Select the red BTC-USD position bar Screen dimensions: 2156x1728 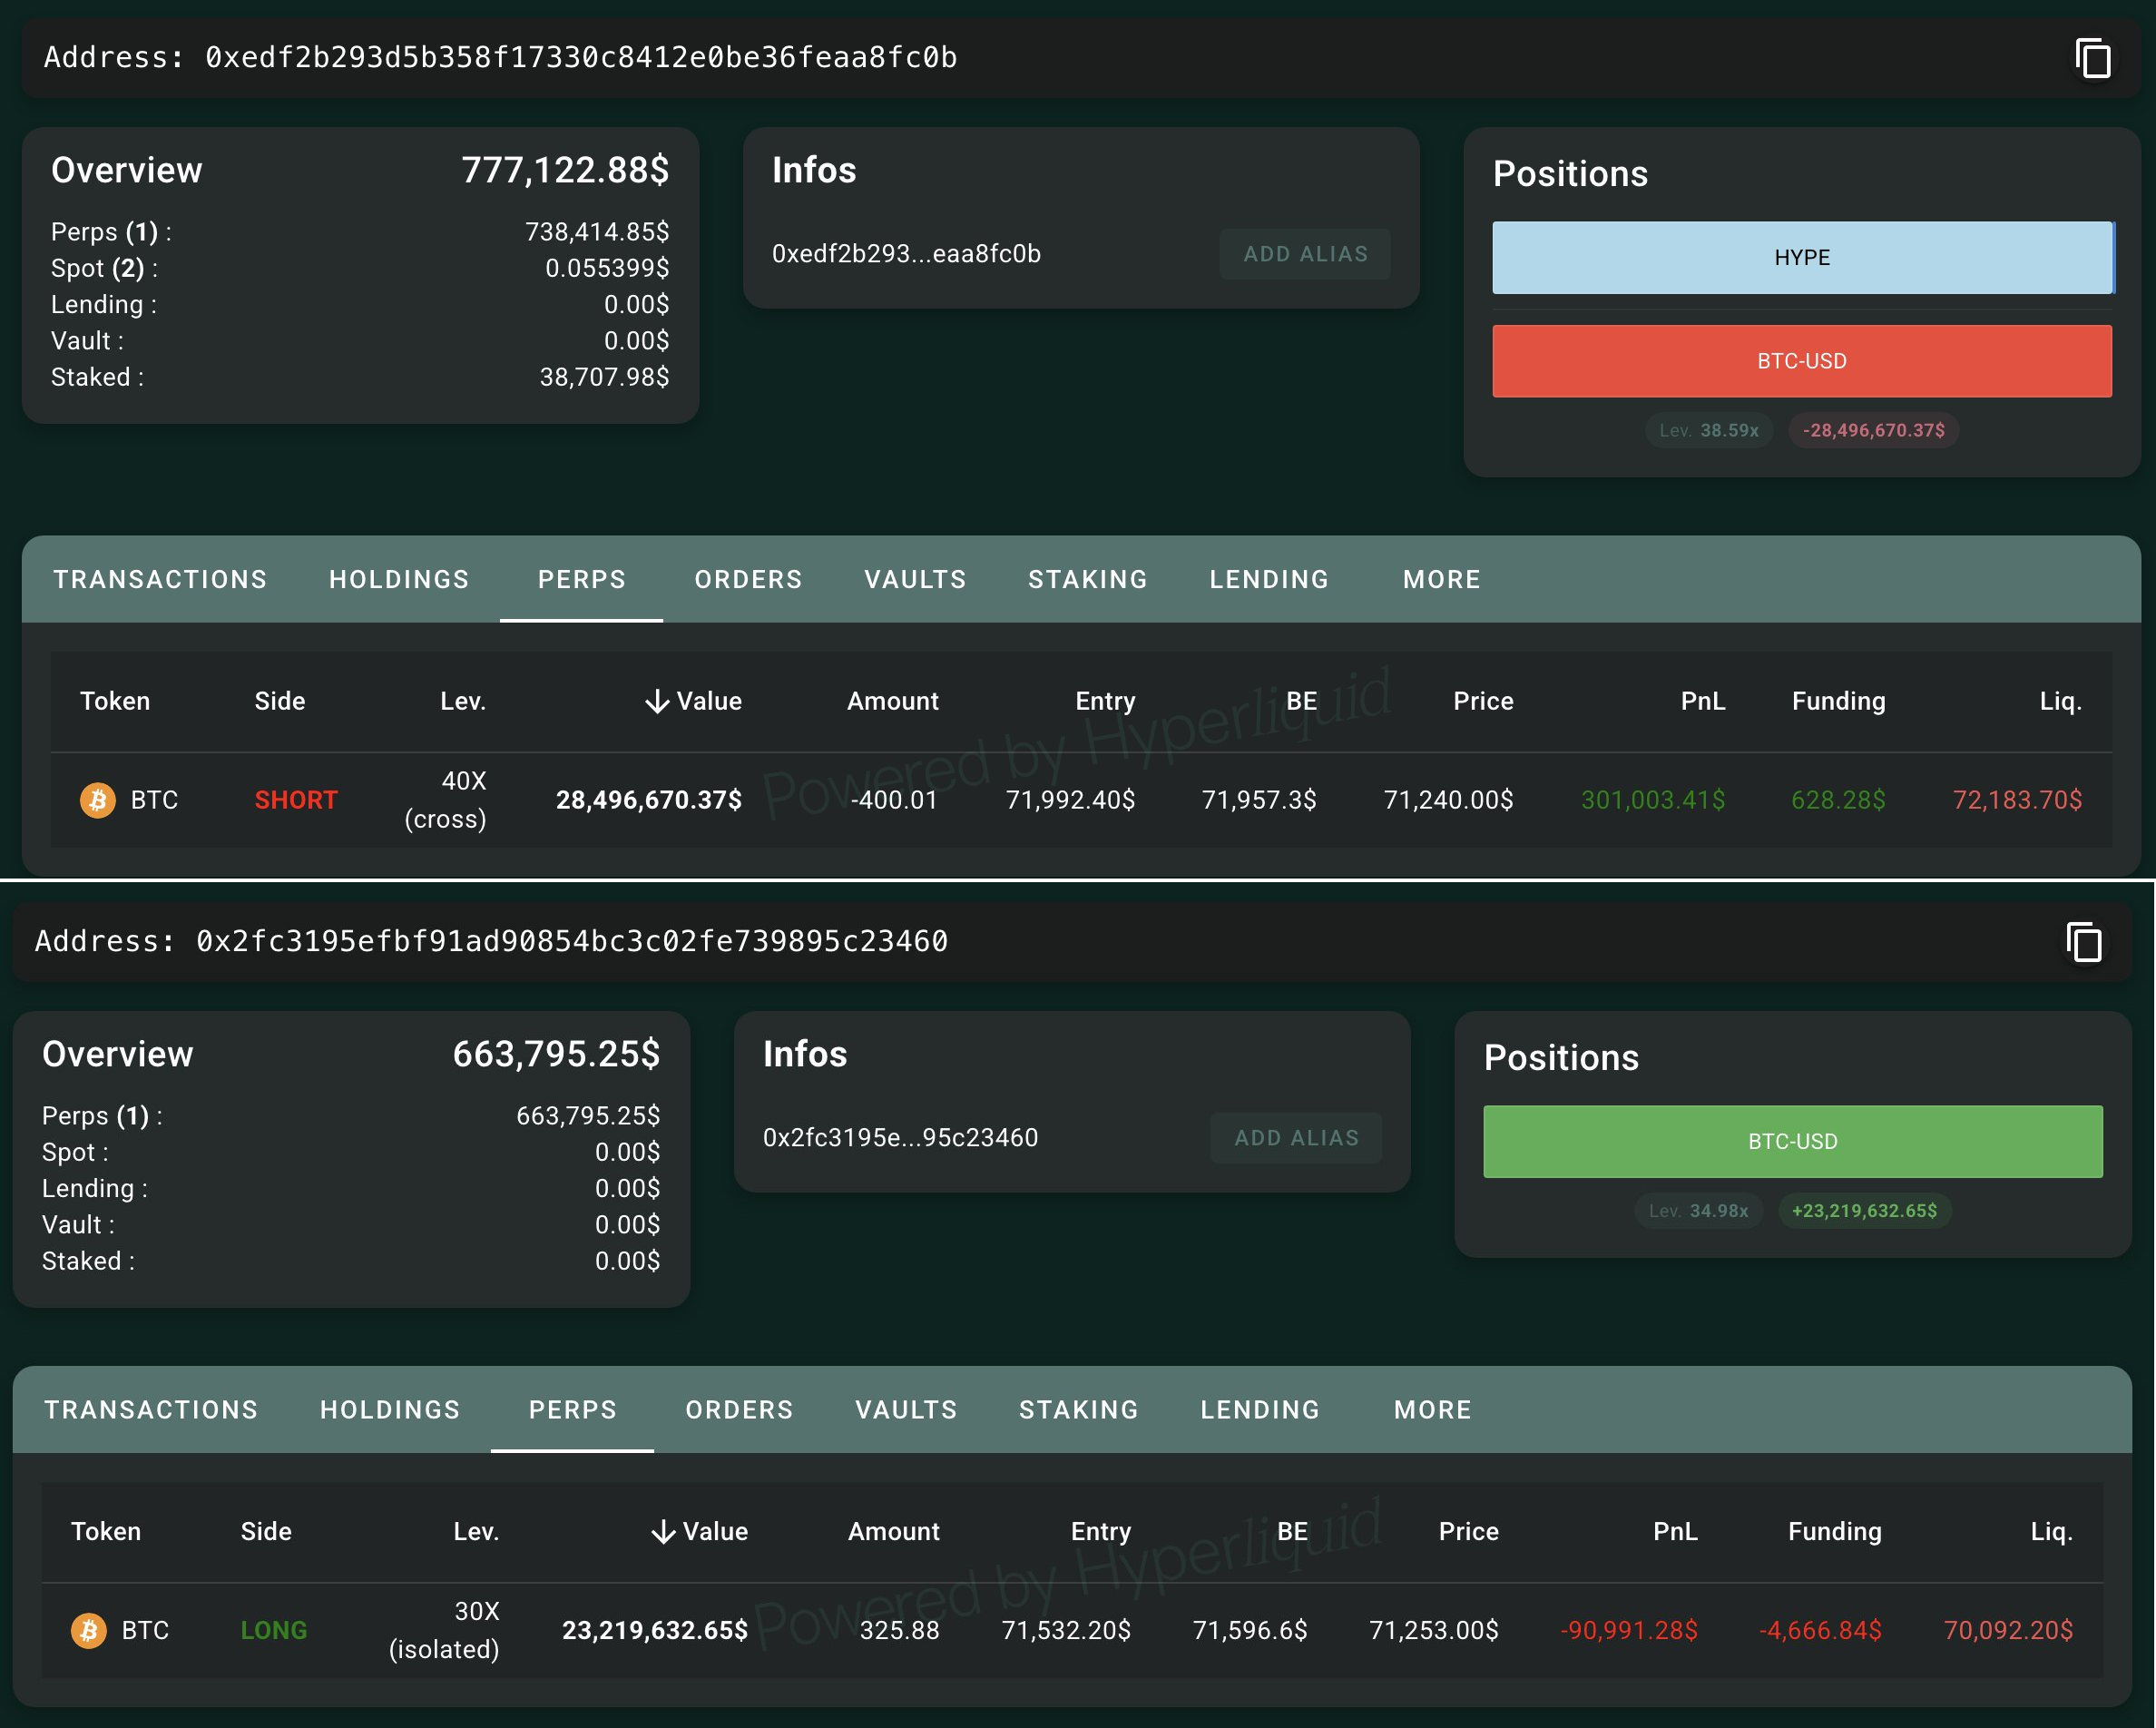[1801, 361]
